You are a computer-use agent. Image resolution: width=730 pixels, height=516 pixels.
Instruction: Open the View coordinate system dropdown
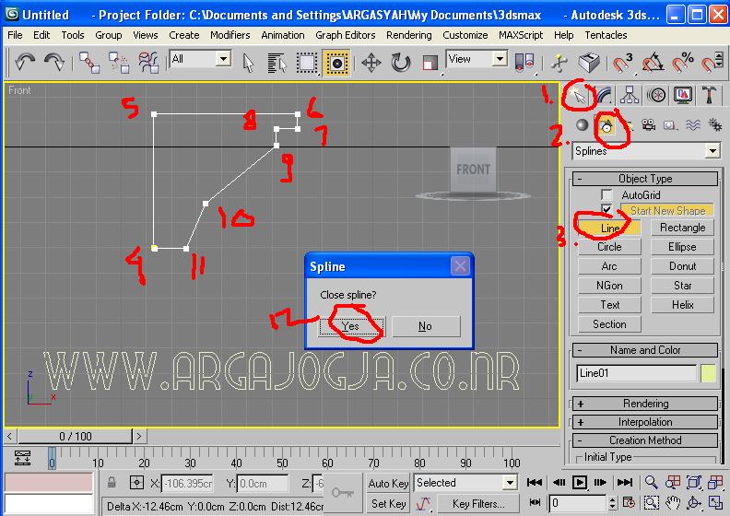(477, 59)
